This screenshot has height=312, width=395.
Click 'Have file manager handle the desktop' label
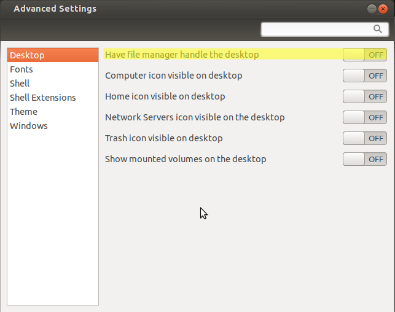click(x=182, y=55)
